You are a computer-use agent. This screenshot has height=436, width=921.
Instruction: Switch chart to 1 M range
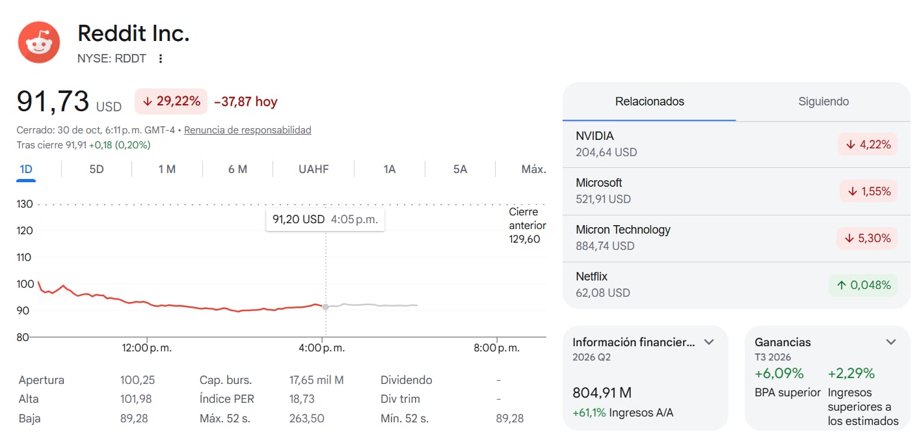point(167,169)
